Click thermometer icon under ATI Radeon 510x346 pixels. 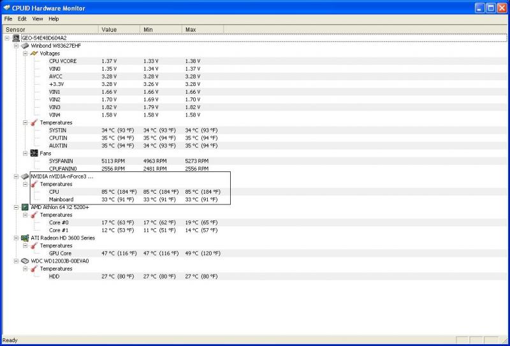(34, 245)
